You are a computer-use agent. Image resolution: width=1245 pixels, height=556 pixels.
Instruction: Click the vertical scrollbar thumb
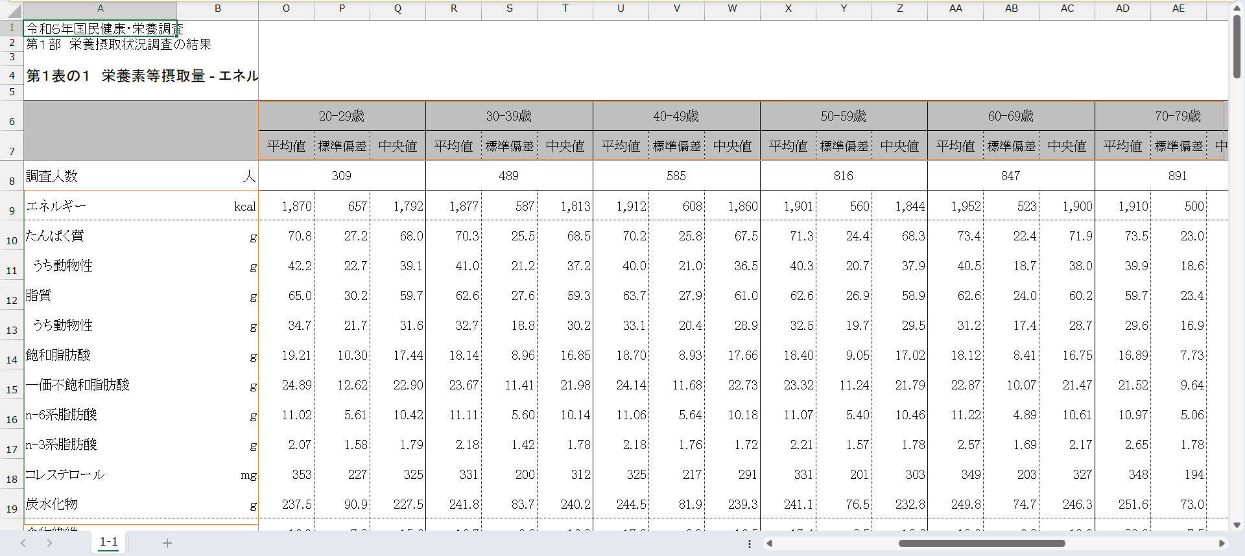coord(1237,45)
